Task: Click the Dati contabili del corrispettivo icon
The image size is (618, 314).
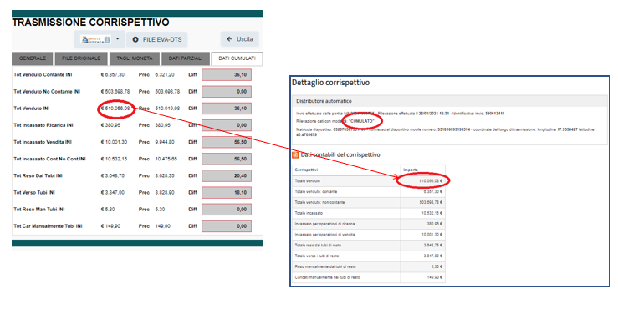Action: click(295, 155)
